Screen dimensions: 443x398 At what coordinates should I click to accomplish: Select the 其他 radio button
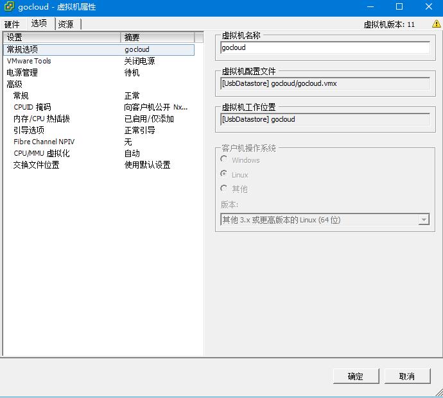click(224, 188)
